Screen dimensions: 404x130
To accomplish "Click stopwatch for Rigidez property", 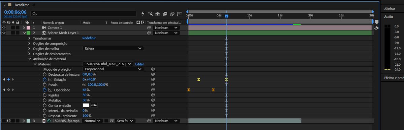I will (44, 95).
